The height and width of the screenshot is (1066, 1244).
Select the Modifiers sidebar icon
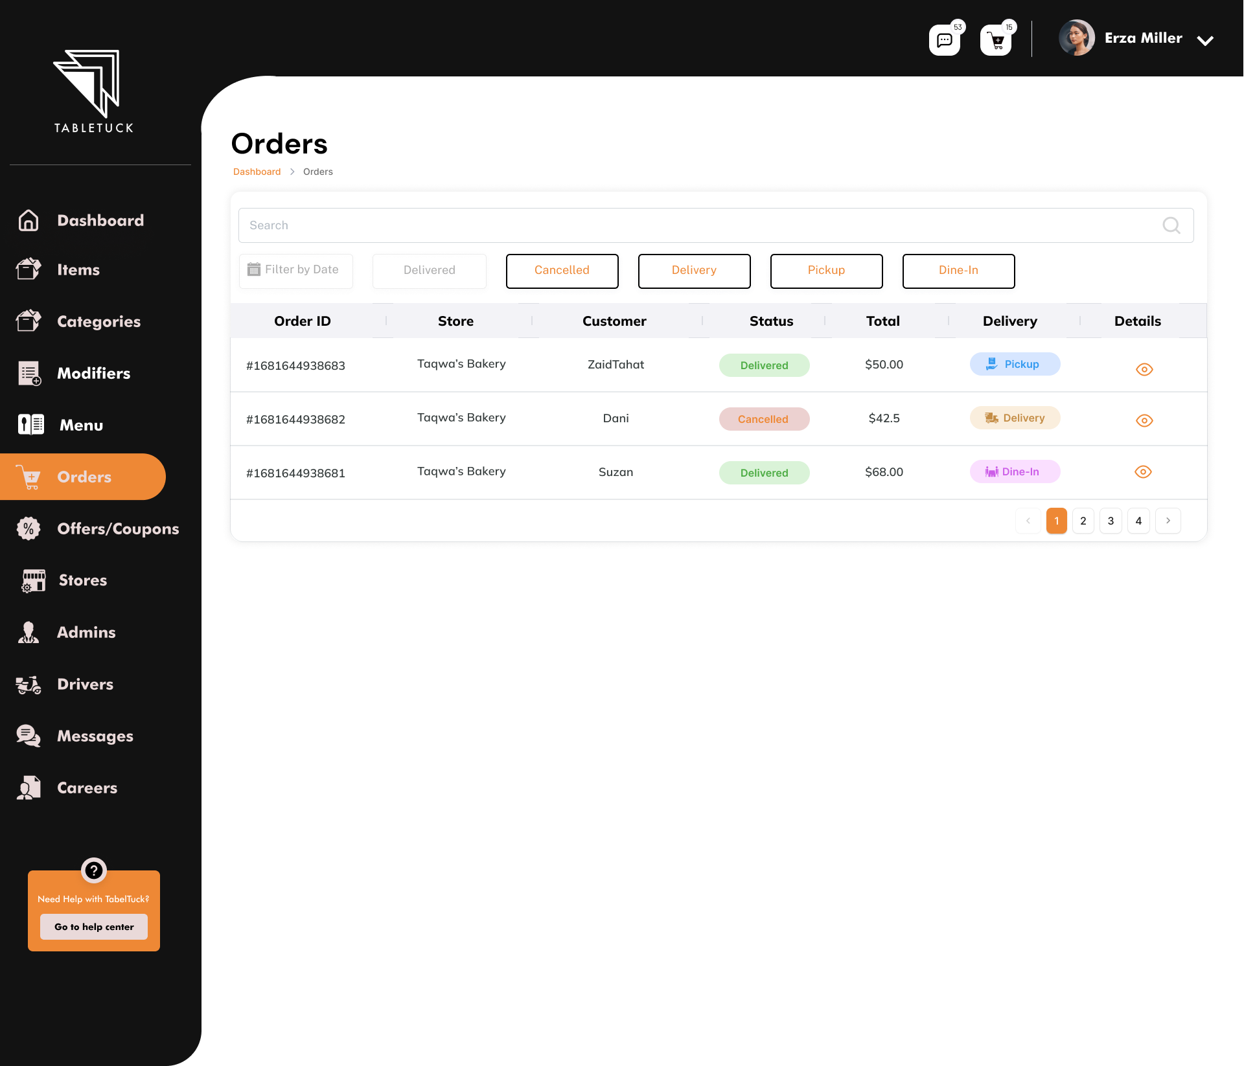pyautogui.click(x=29, y=373)
